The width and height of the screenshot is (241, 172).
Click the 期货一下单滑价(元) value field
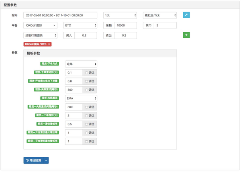[74, 115]
